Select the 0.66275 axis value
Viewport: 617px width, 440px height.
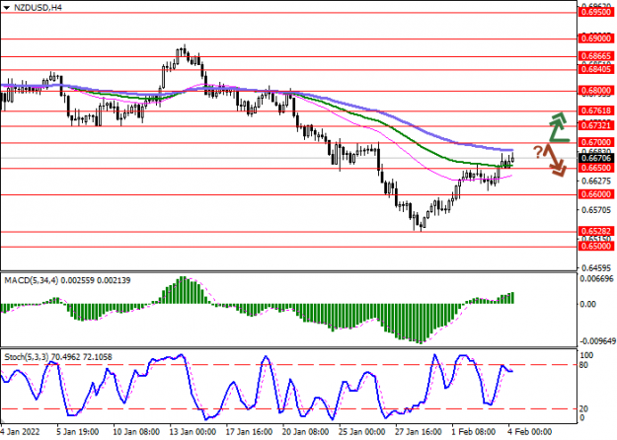point(596,182)
